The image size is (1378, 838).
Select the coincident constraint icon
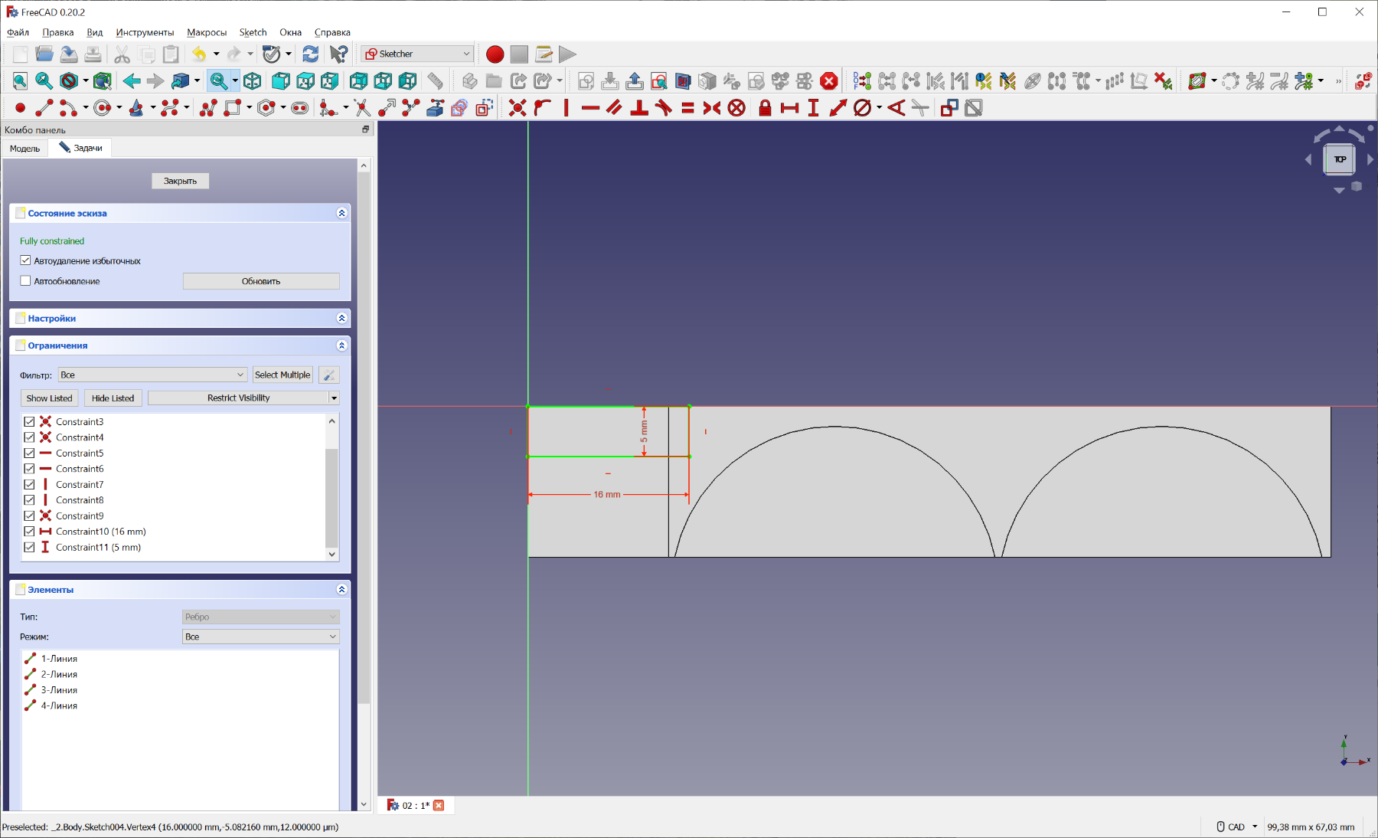pos(518,108)
